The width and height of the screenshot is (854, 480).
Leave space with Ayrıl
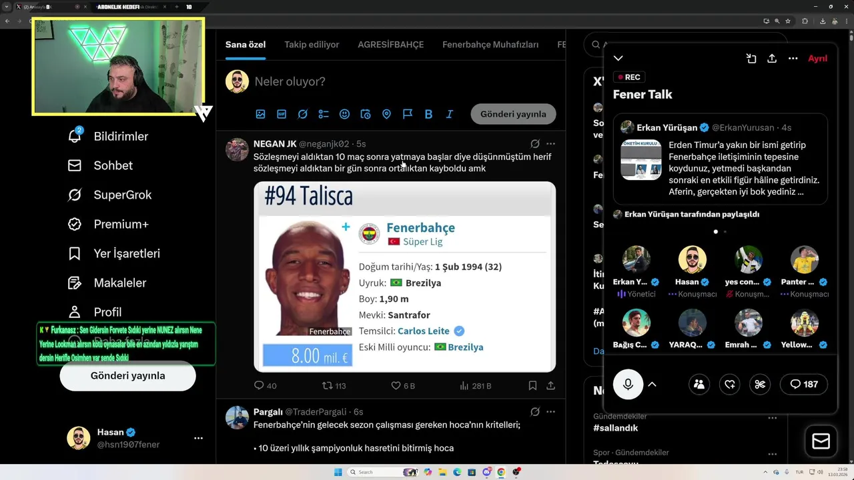(x=817, y=59)
